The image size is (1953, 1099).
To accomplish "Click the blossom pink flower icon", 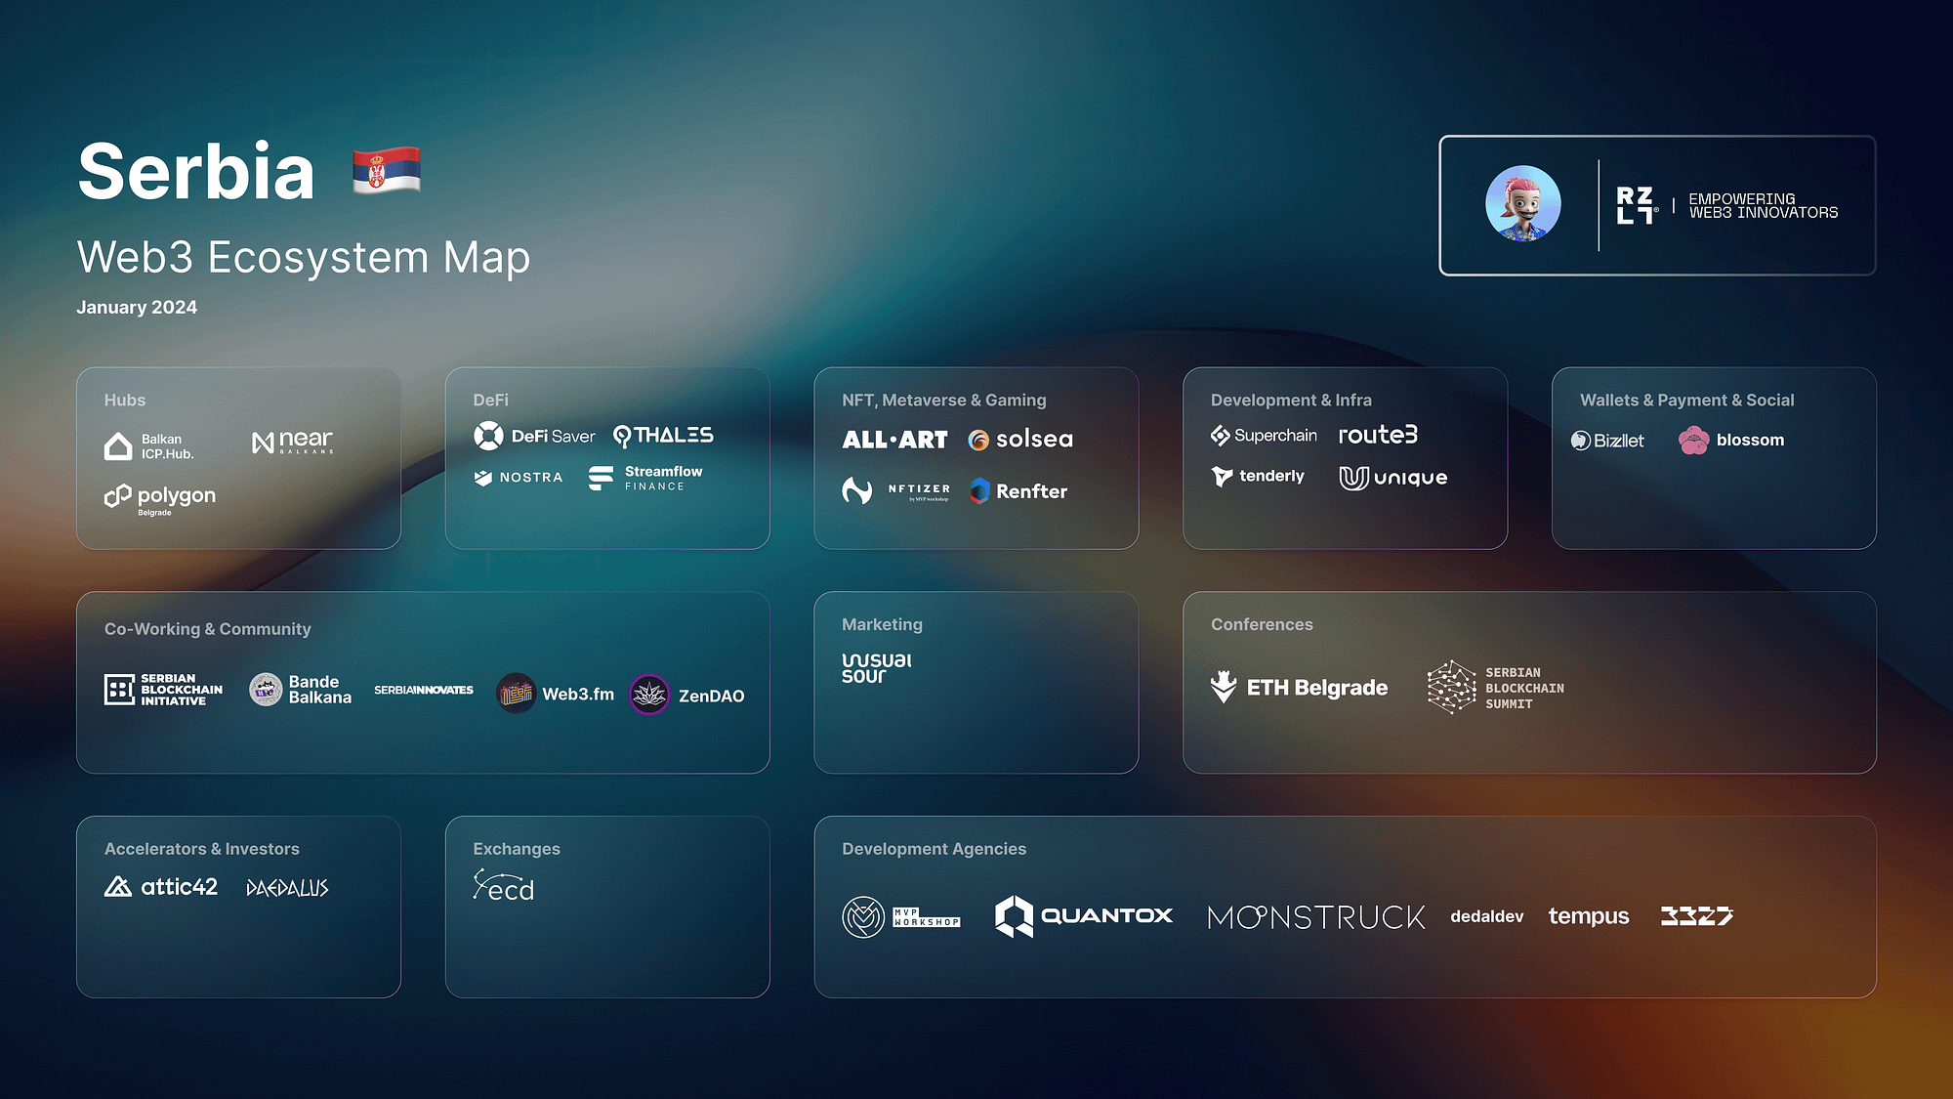I will pos(1693,441).
